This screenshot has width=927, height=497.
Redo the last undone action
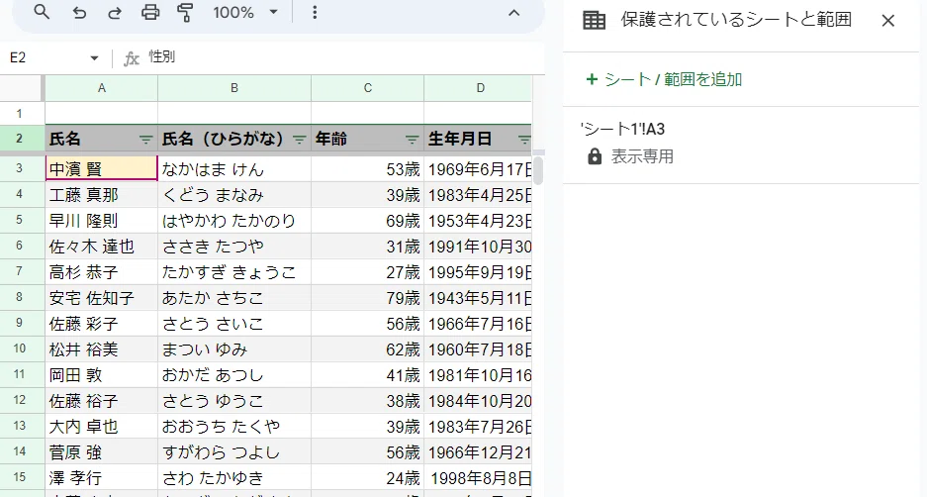point(115,13)
